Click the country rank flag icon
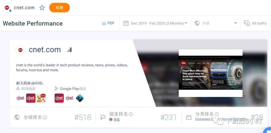Viewport: 271px width, 133px height. click(103, 117)
